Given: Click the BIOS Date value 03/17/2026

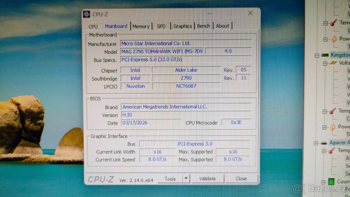Looking at the screenshot, I should click(150, 123).
